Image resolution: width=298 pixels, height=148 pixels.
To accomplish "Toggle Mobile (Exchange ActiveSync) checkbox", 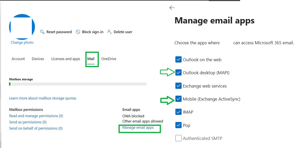I will pyautogui.click(x=178, y=99).
